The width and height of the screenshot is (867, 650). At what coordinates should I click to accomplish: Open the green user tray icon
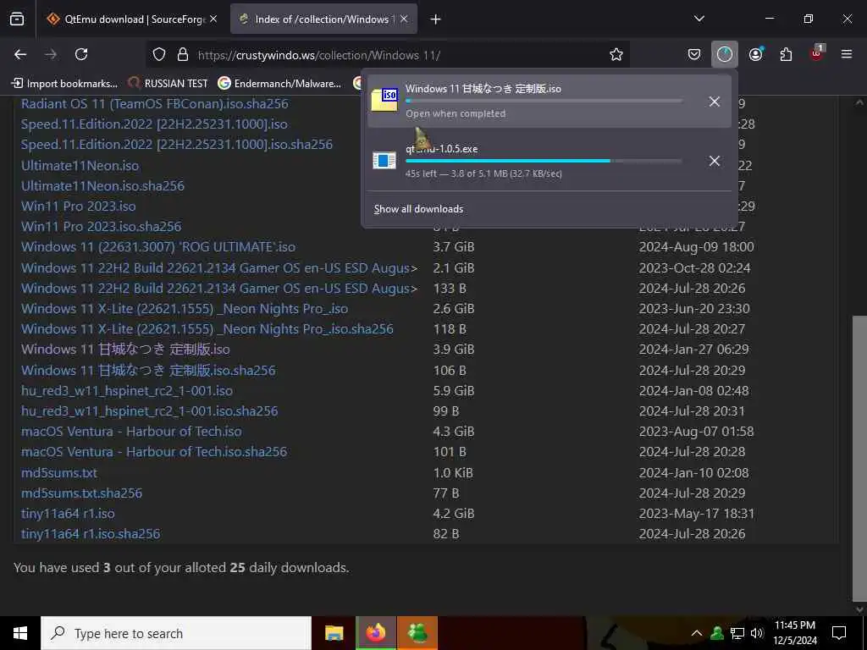pyautogui.click(x=717, y=633)
